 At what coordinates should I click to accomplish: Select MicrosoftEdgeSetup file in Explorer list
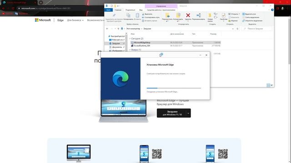coord(176,43)
